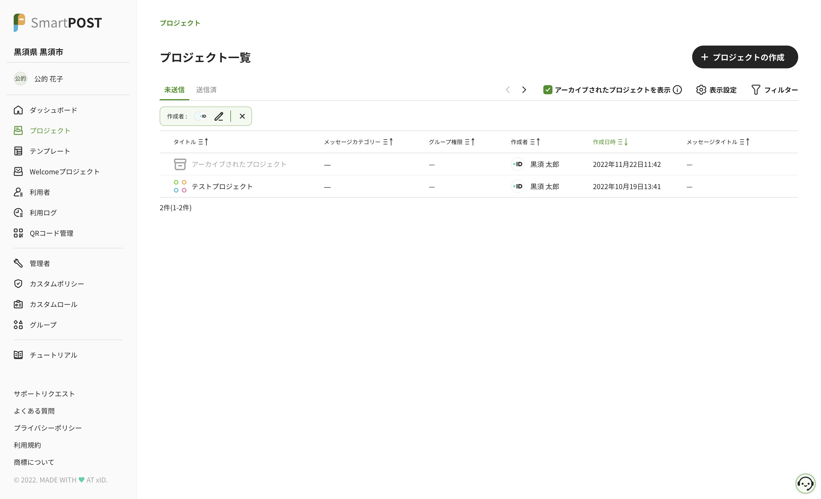The height and width of the screenshot is (499, 821).
Task: Switch to the 送信済 tab
Action: 206,89
